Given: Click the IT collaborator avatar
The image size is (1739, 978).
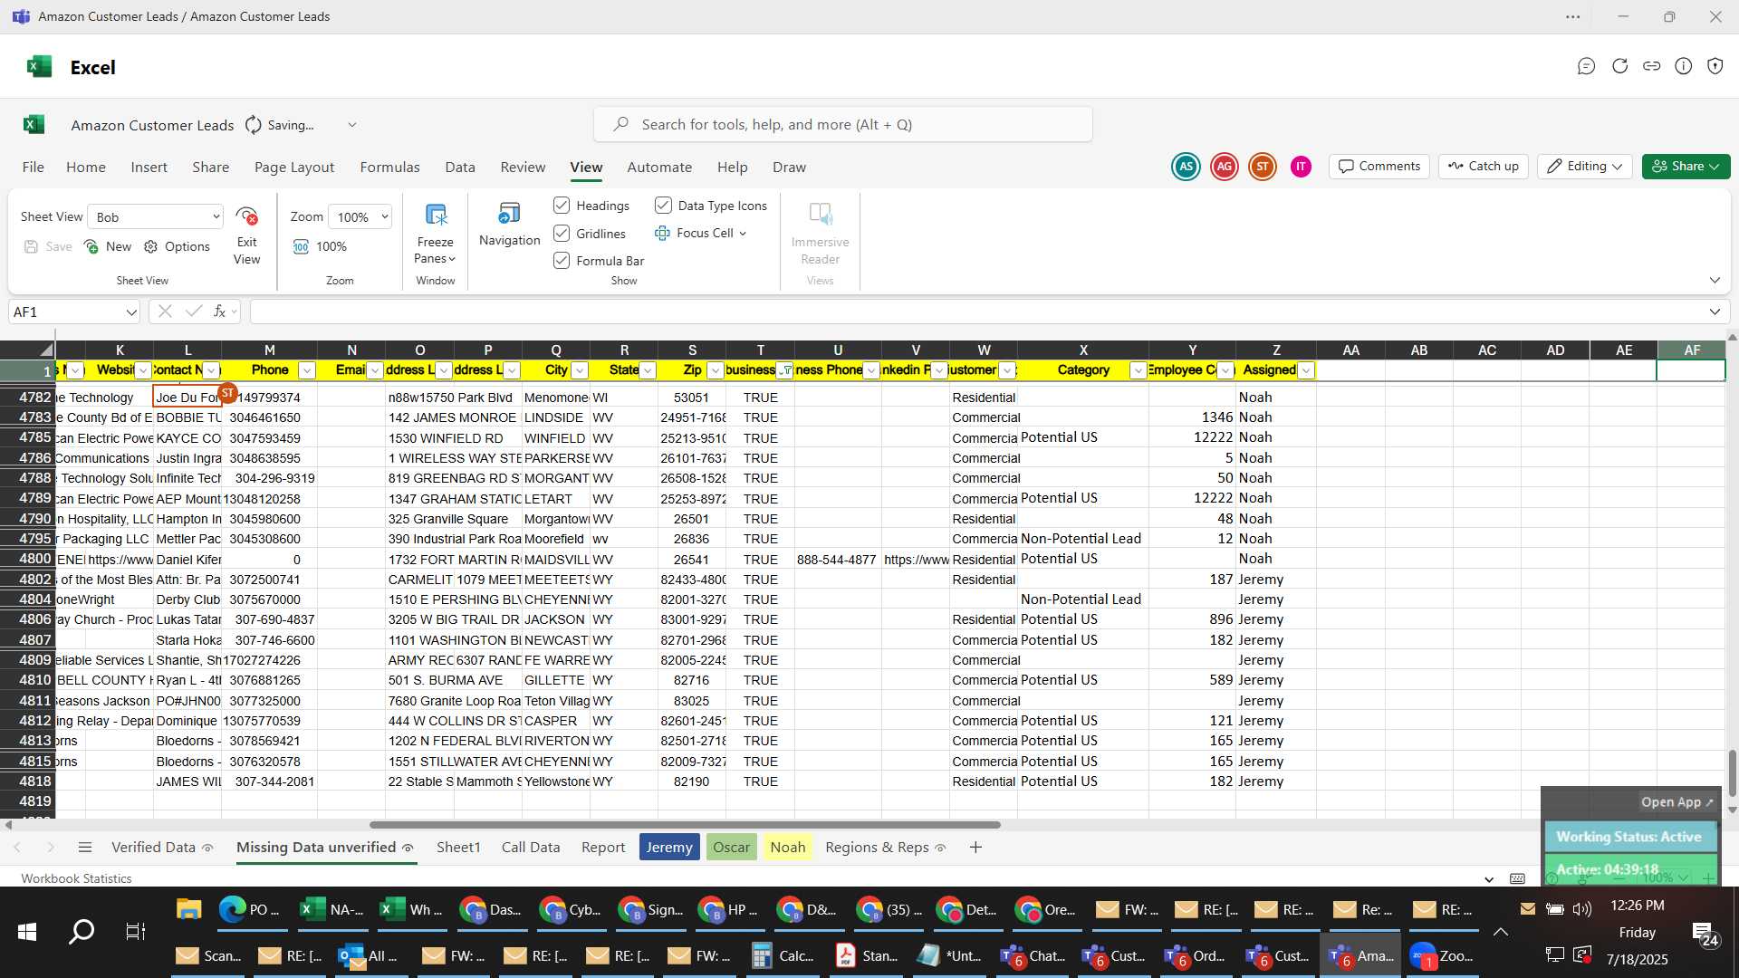Looking at the screenshot, I should click(1301, 167).
